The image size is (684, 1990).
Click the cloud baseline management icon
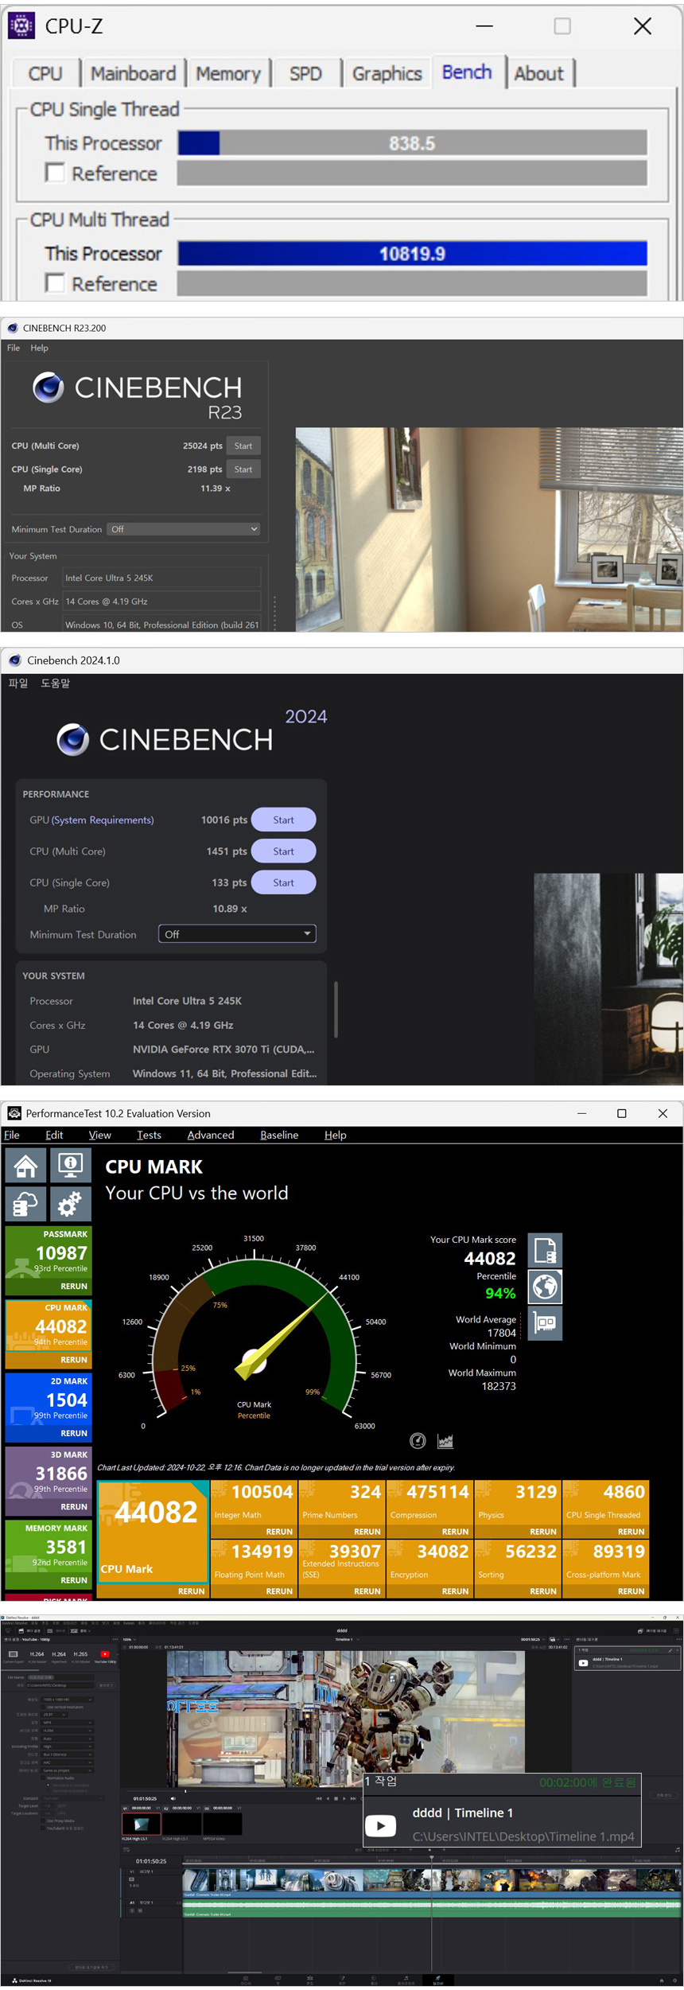25,1204
